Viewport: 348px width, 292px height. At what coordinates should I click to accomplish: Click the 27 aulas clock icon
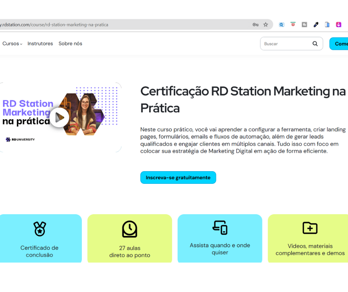point(130,229)
